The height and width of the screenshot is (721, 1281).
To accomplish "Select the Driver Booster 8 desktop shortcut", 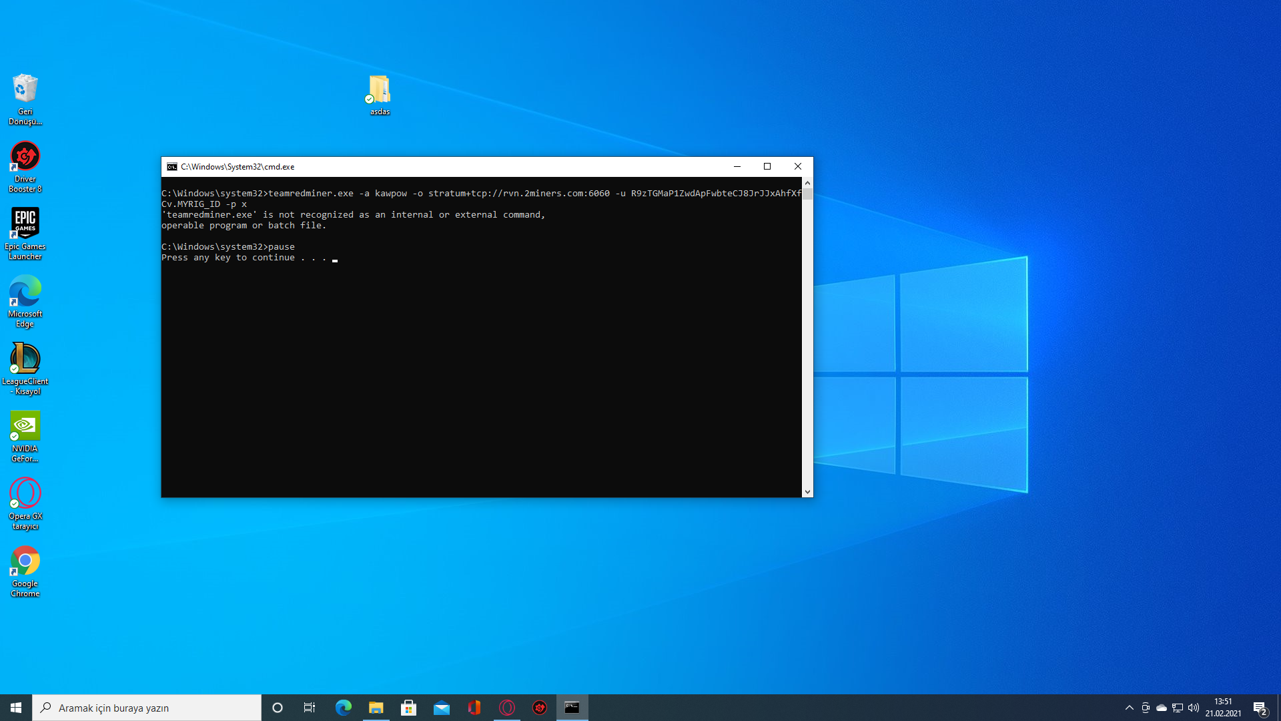I will point(25,167).
